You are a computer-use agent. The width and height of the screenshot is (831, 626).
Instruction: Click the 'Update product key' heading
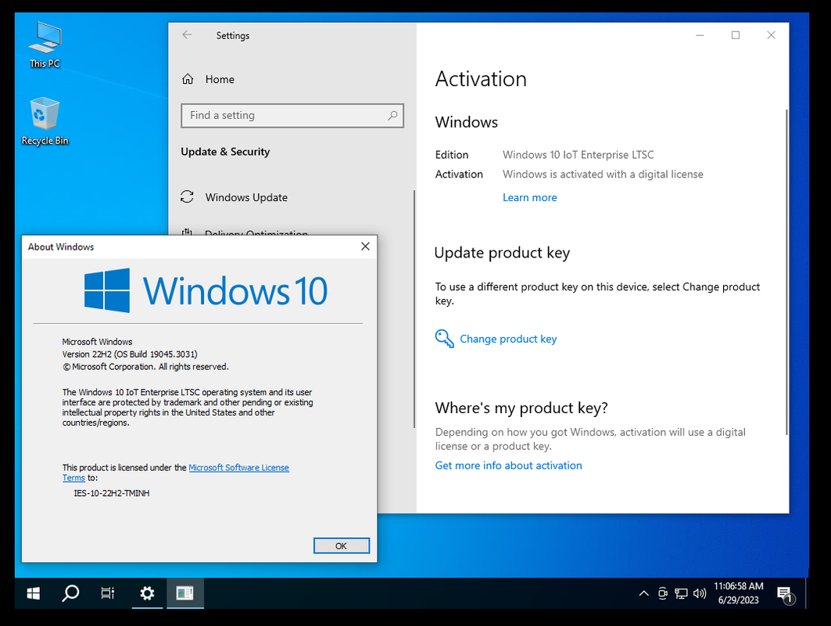pyautogui.click(x=502, y=253)
